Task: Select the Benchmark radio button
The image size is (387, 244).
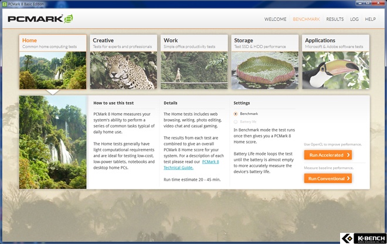Action: coord(236,114)
